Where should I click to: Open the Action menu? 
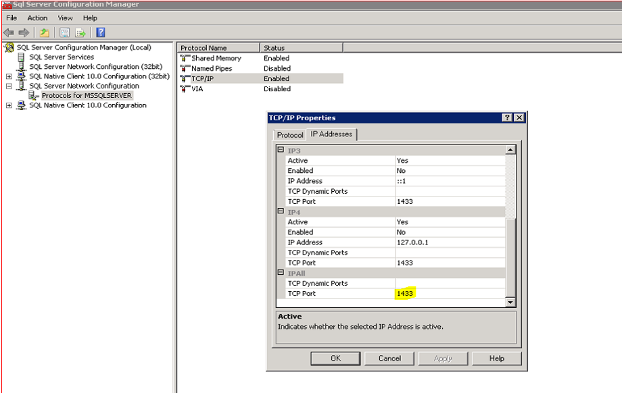coord(37,18)
